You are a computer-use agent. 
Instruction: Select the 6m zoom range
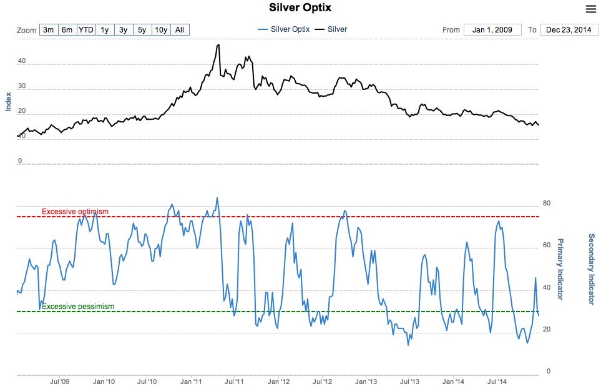point(67,30)
